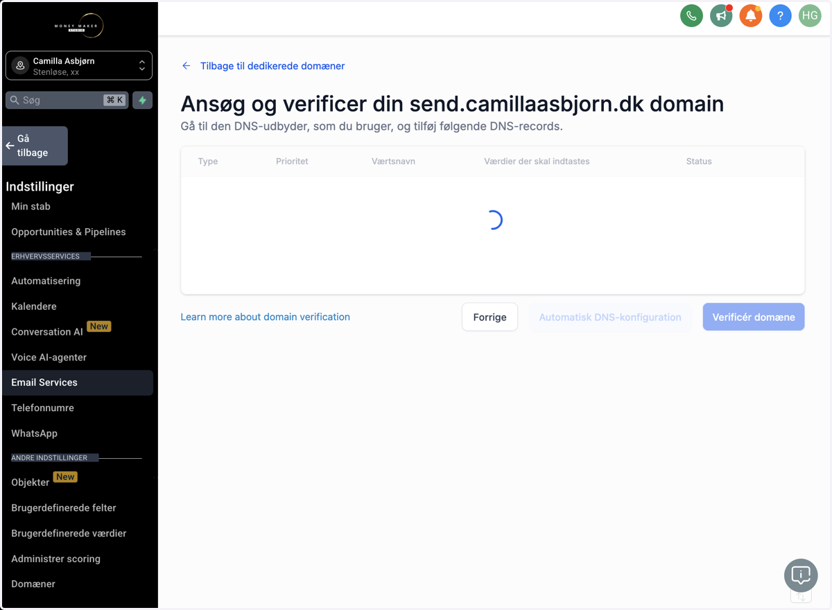Click the green lightning quick actions icon
The height and width of the screenshot is (610, 832).
142,100
